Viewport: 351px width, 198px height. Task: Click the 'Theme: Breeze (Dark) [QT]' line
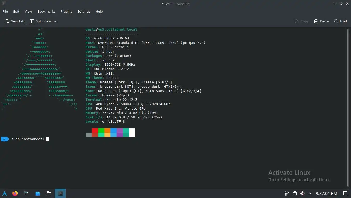coord(129,82)
